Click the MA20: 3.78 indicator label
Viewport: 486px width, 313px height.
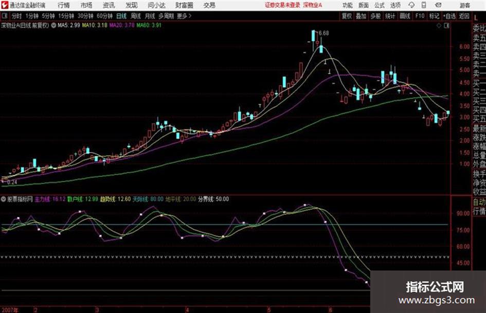[x=121, y=25]
